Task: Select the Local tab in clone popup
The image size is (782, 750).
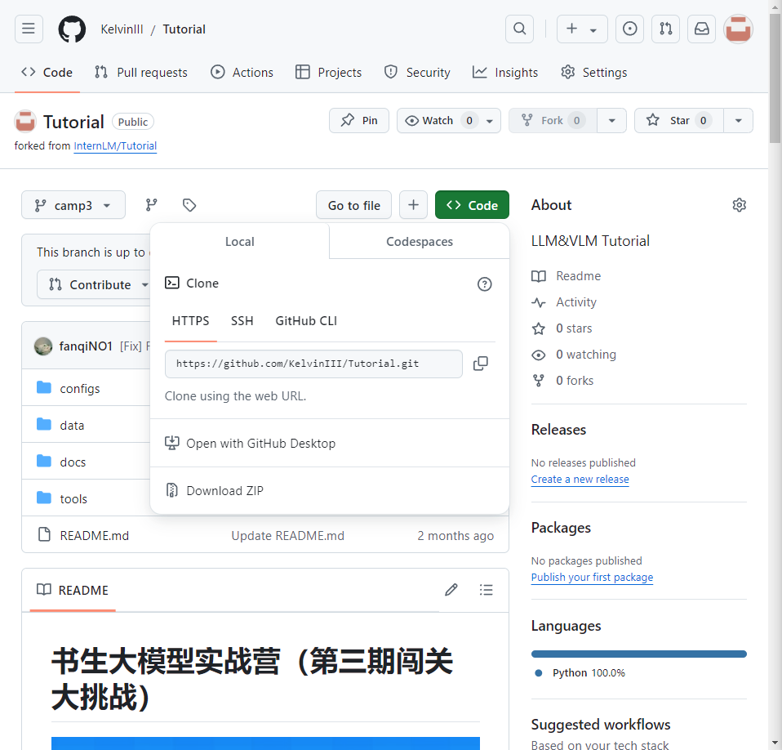Action: (x=239, y=242)
